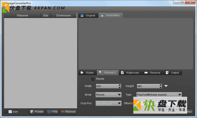
Task: Click the Original tab picture icon
Action: (x=82, y=15)
